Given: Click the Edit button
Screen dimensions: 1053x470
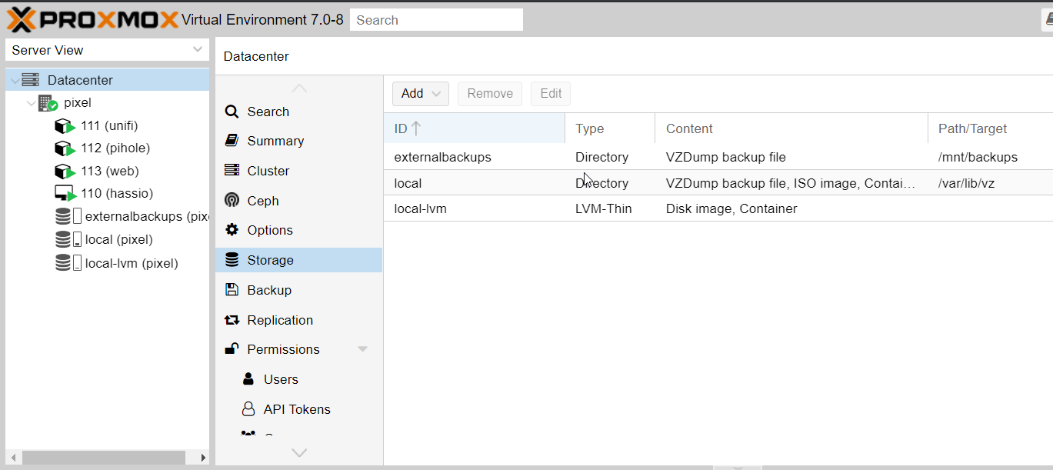Looking at the screenshot, I should 551,94.
